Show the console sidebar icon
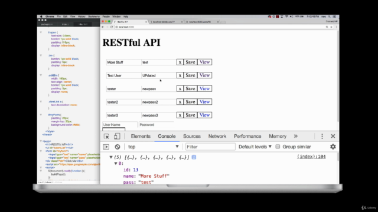Viewport: 378px width, 212px height. point(106,147)
